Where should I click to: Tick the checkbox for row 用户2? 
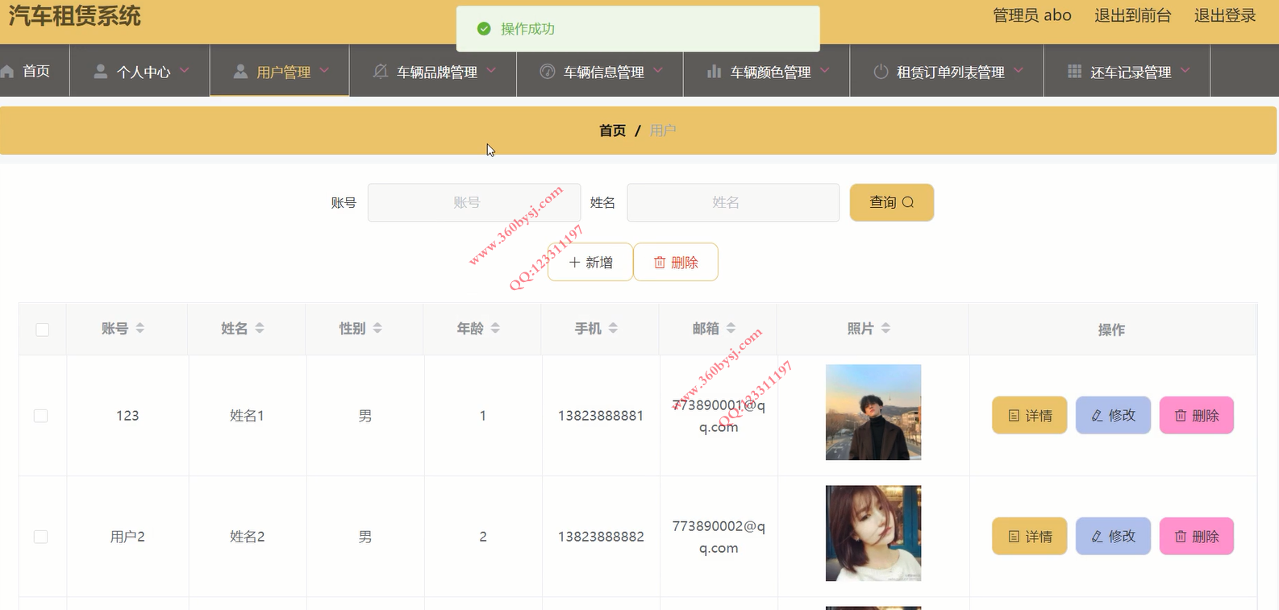[41, 537]
